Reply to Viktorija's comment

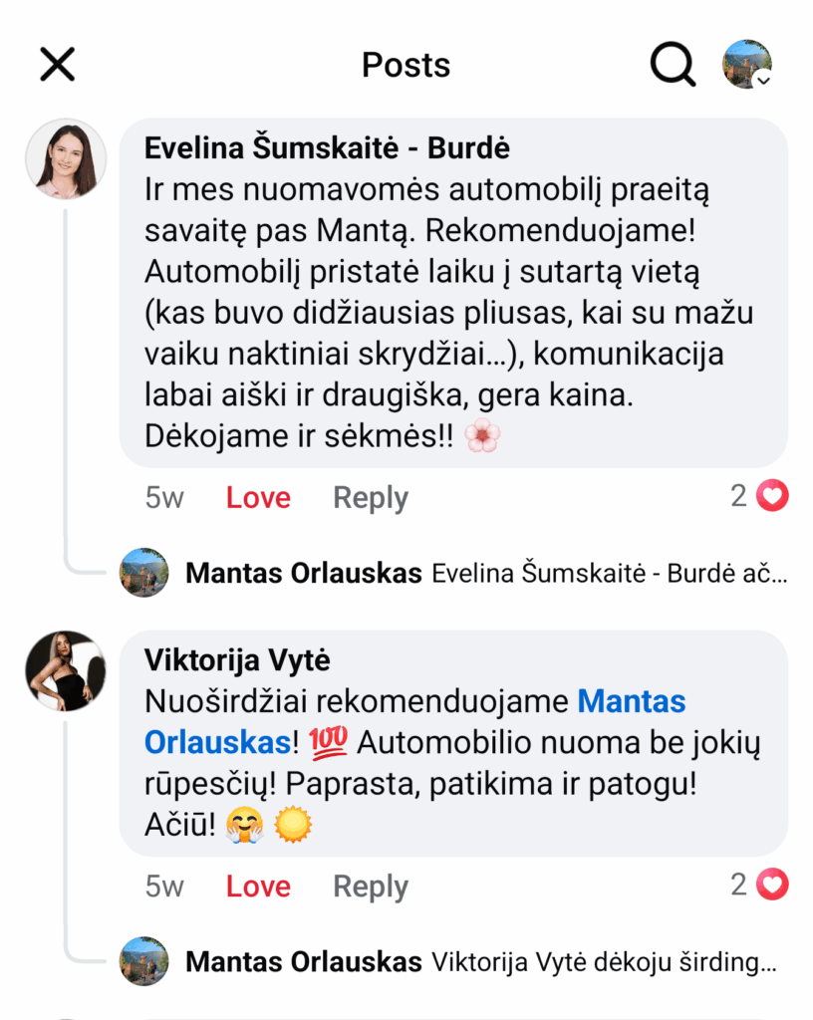pyautogui.click(x=371, y=887)
